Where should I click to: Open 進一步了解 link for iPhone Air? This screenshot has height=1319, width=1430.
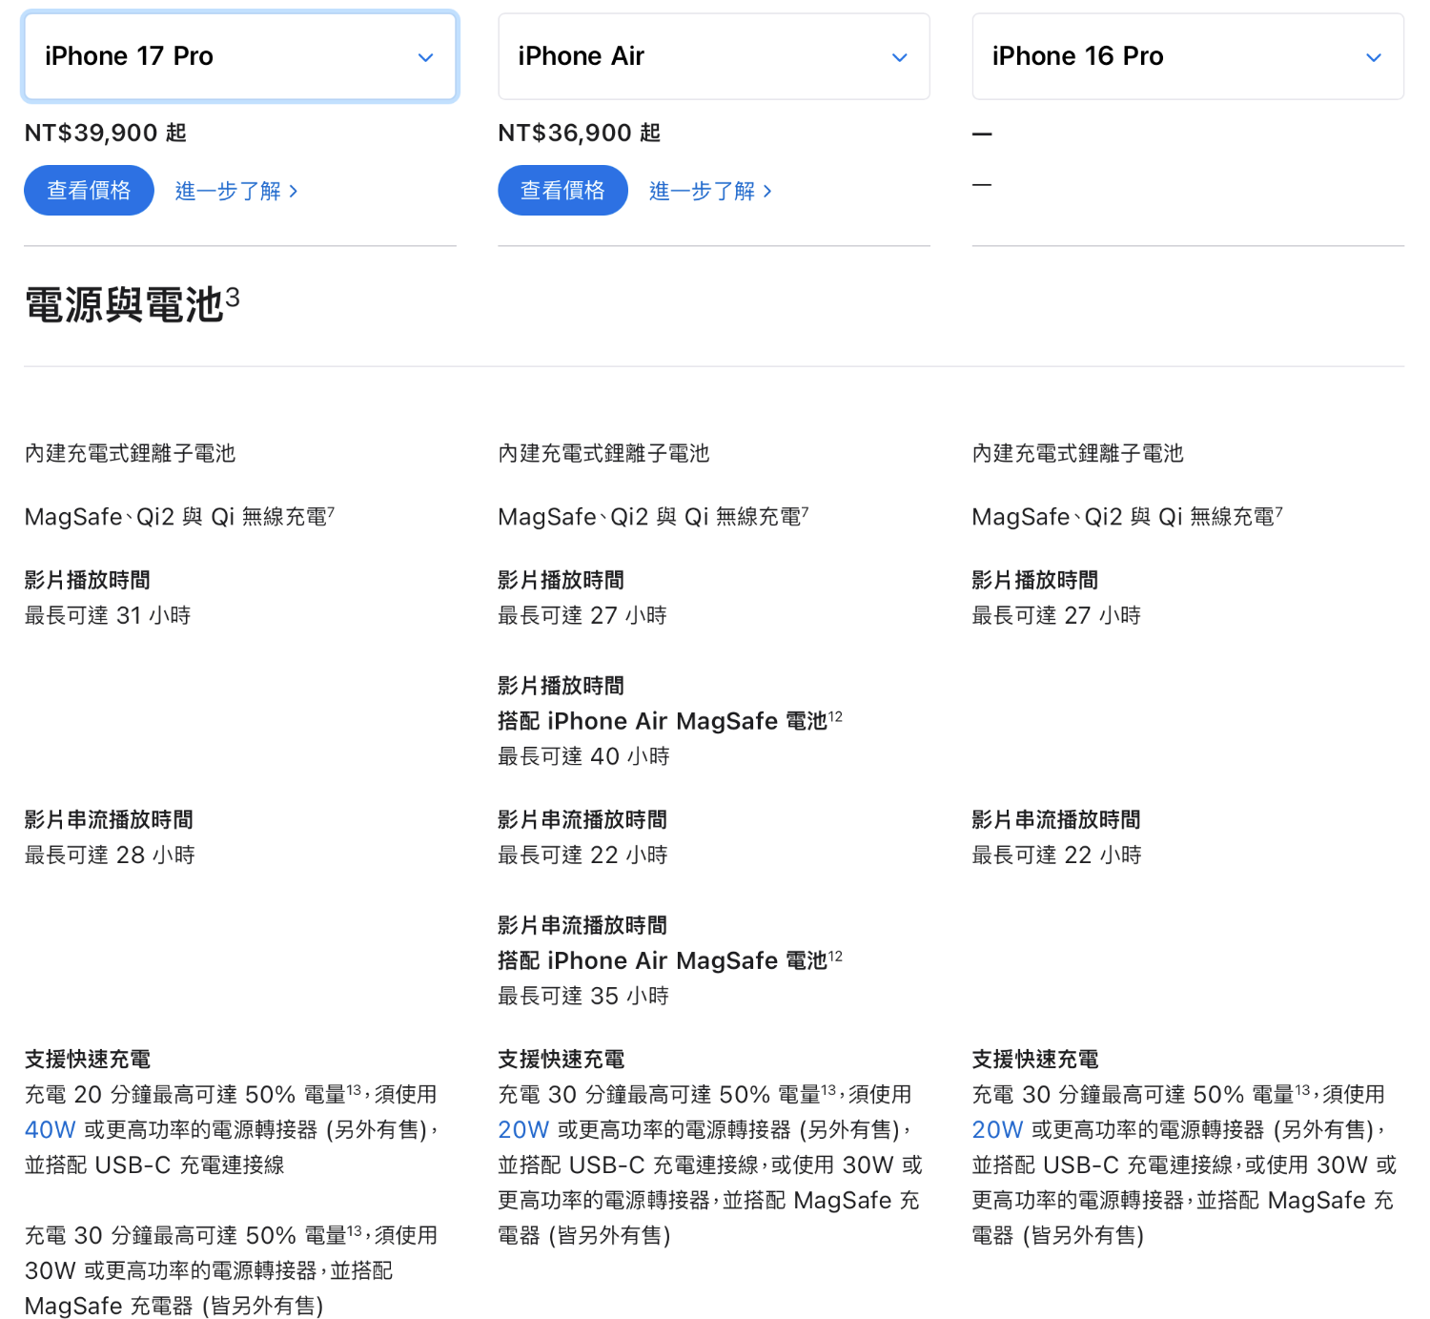click(710, 191)
